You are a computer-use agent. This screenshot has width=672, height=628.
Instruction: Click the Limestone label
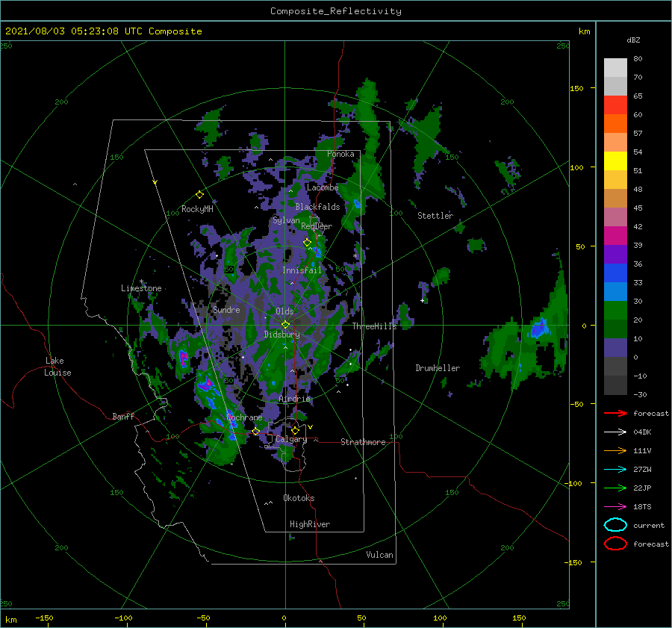pos(141,288)
